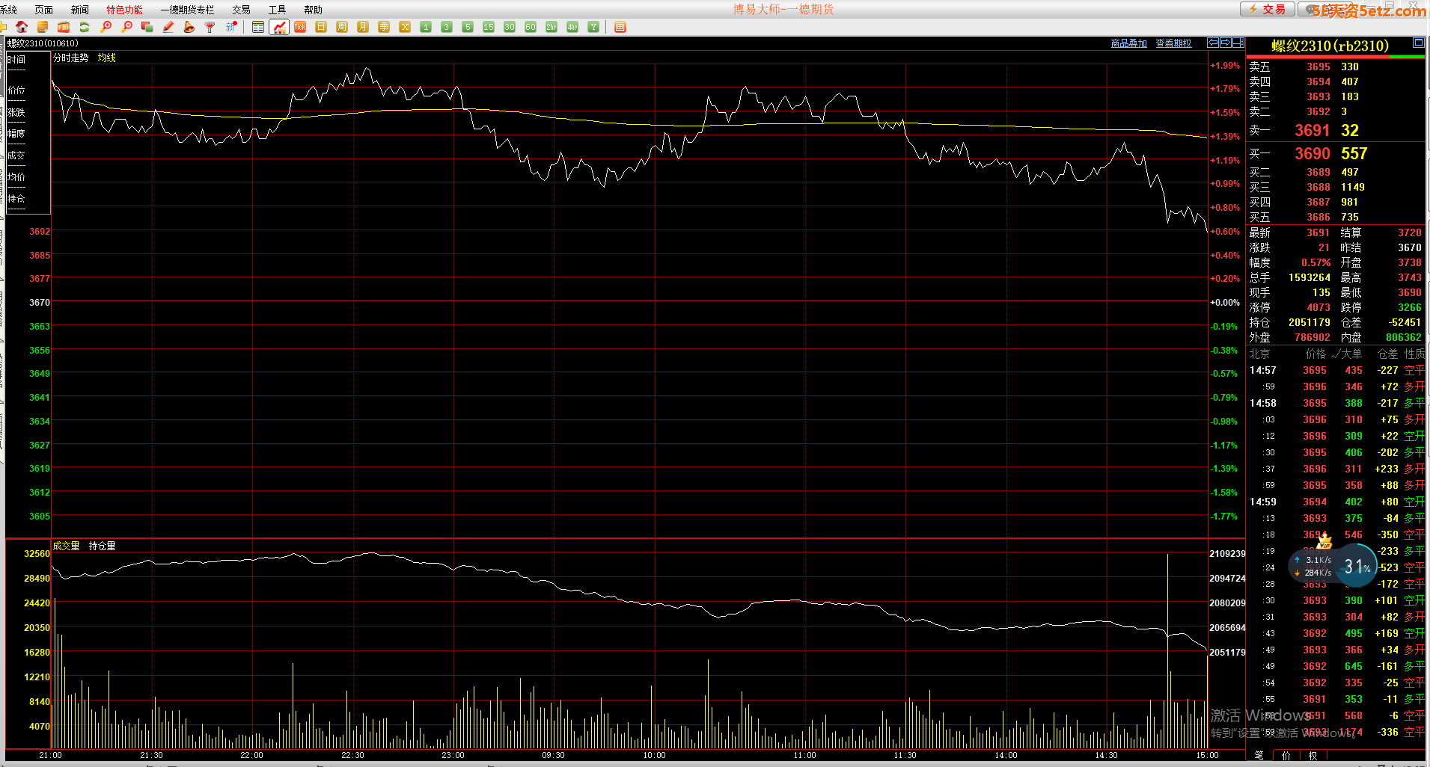Open the quote table list icon

258,27
